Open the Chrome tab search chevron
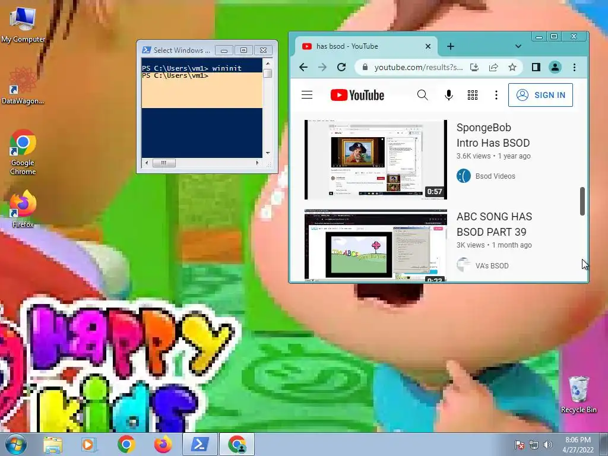 pos(518,46)
